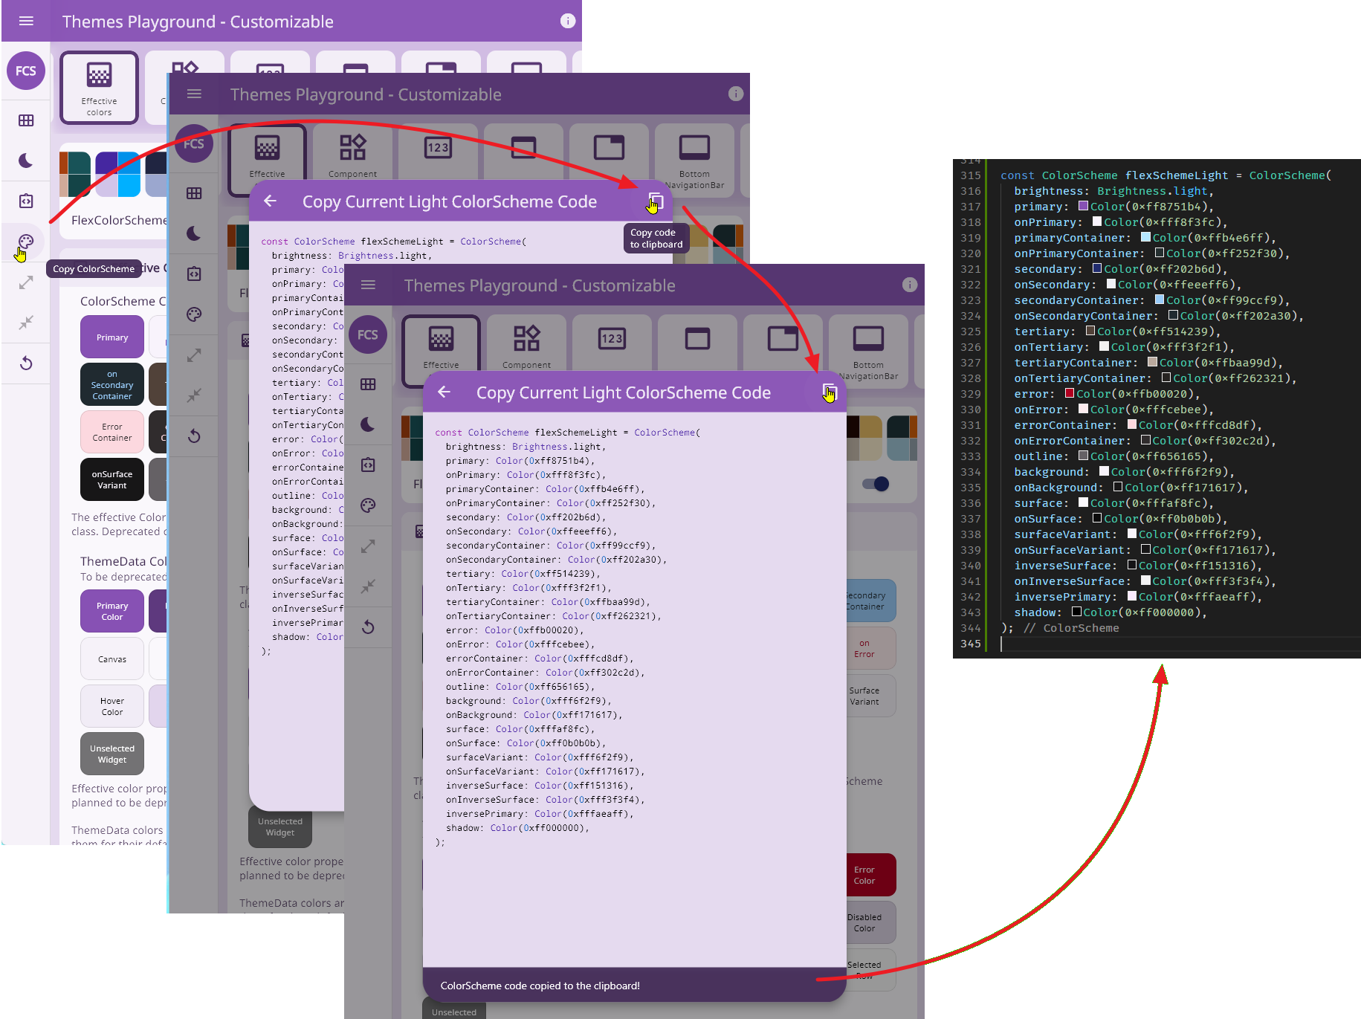Click expand arrows in front window sidebar
This screenshot has width=1361, height=1019.
click(368, 546)
